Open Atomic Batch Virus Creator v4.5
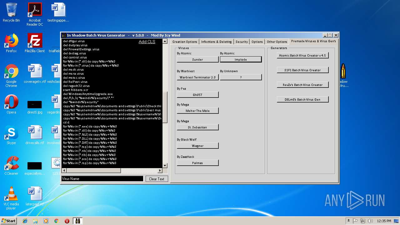This screenshot has width=400, height=225. click(x=302, y=55)
